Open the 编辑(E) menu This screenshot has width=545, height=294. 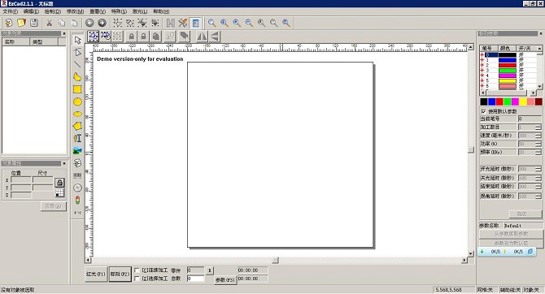(31, 11)
